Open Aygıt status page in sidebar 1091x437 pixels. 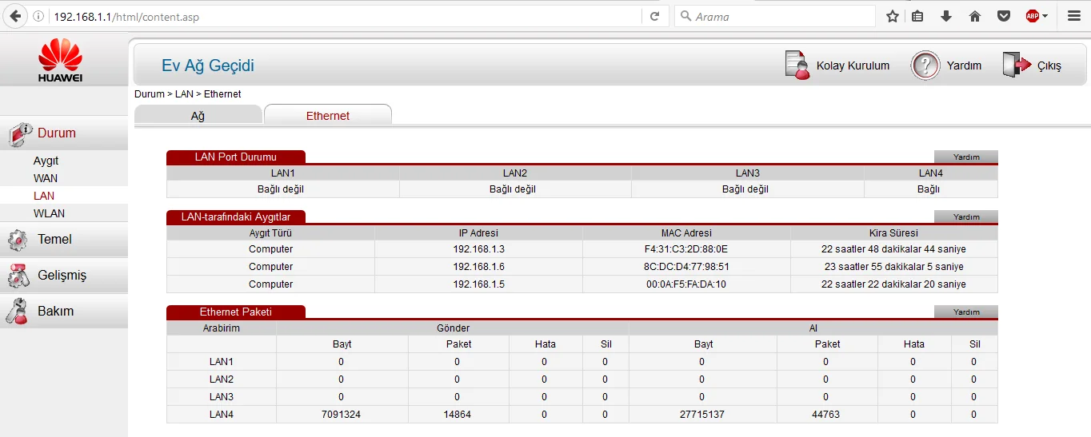(46, 161)
